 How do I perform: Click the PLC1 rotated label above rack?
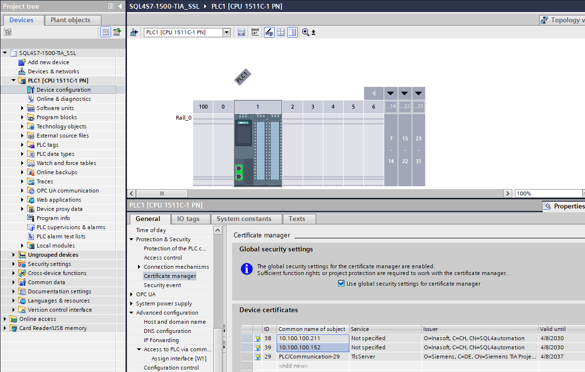point(243,77)
